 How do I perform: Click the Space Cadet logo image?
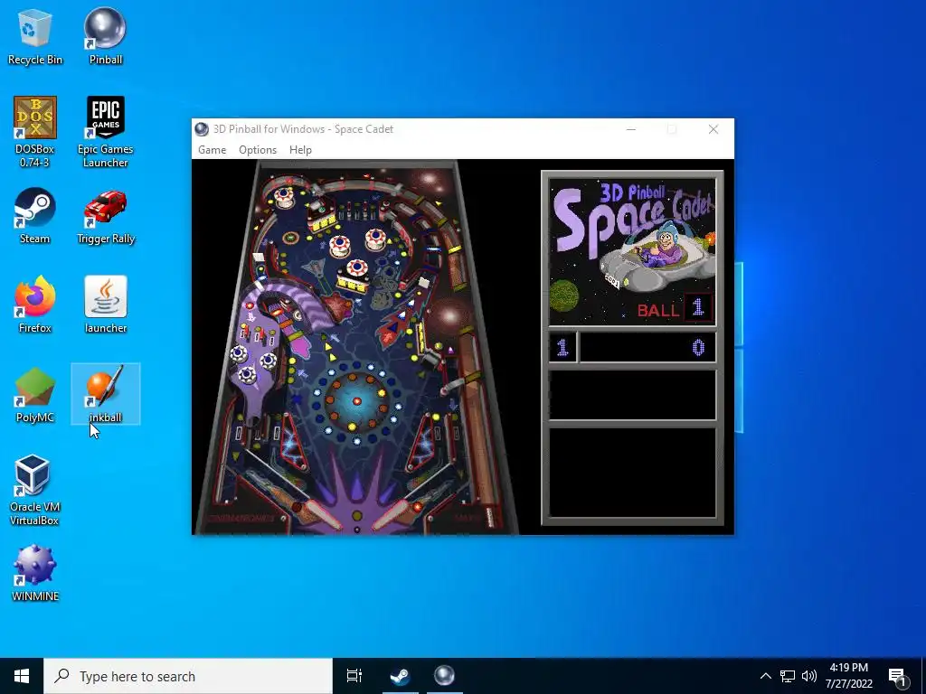(x=632, y=251)
